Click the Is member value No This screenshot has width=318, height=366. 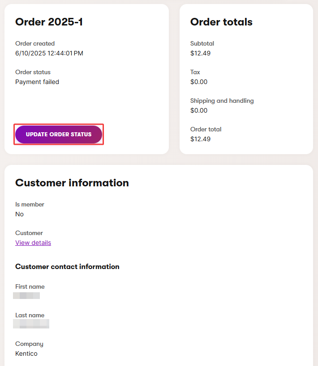[x=20, y=214]
